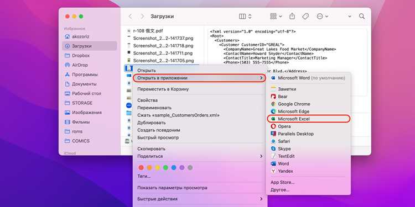
Task: Click the toolbar overflow chevron
Action: coord(350,17)
